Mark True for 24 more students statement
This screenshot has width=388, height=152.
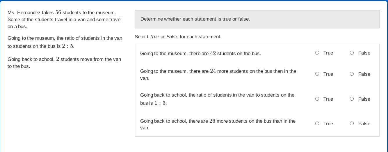pos(317,74)
